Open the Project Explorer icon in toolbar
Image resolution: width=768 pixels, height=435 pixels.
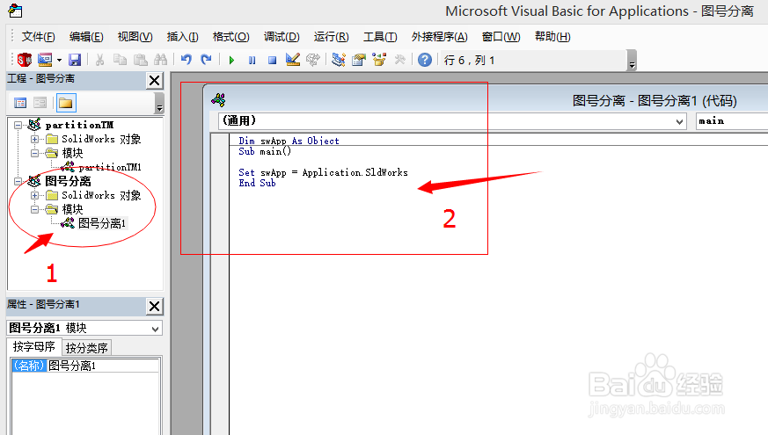point(339,60)
